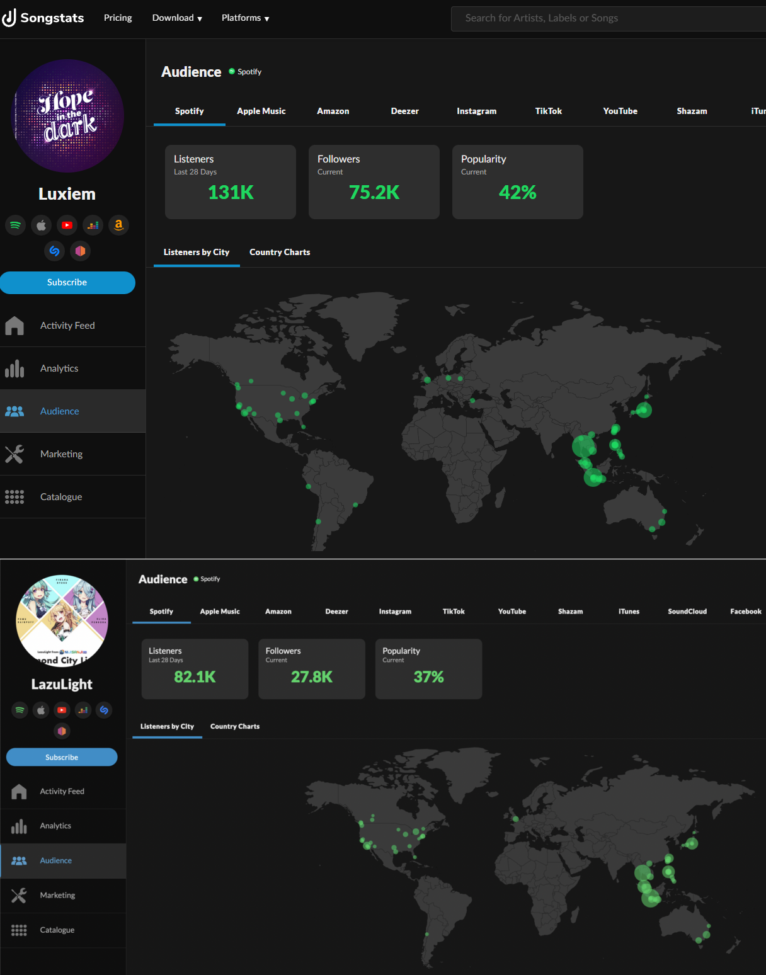Click Luxiem's Followers 75.2K card

coord(374,182)
